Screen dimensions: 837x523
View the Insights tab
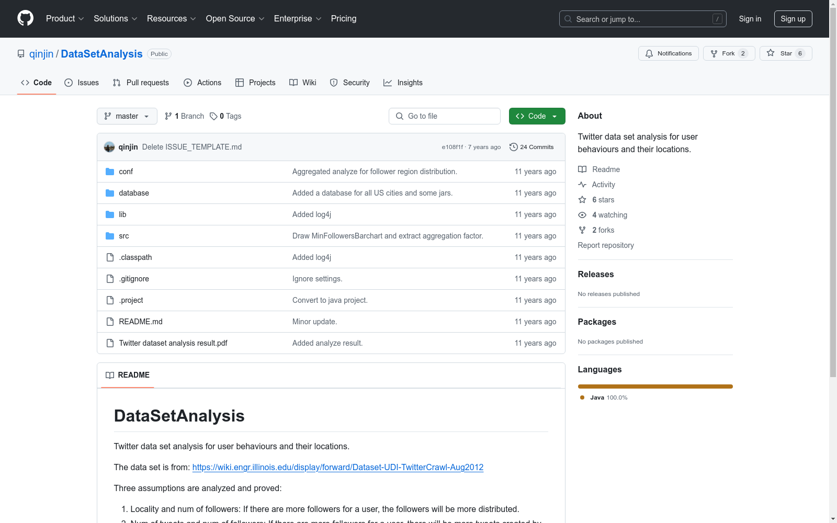[x=403, y=83]
